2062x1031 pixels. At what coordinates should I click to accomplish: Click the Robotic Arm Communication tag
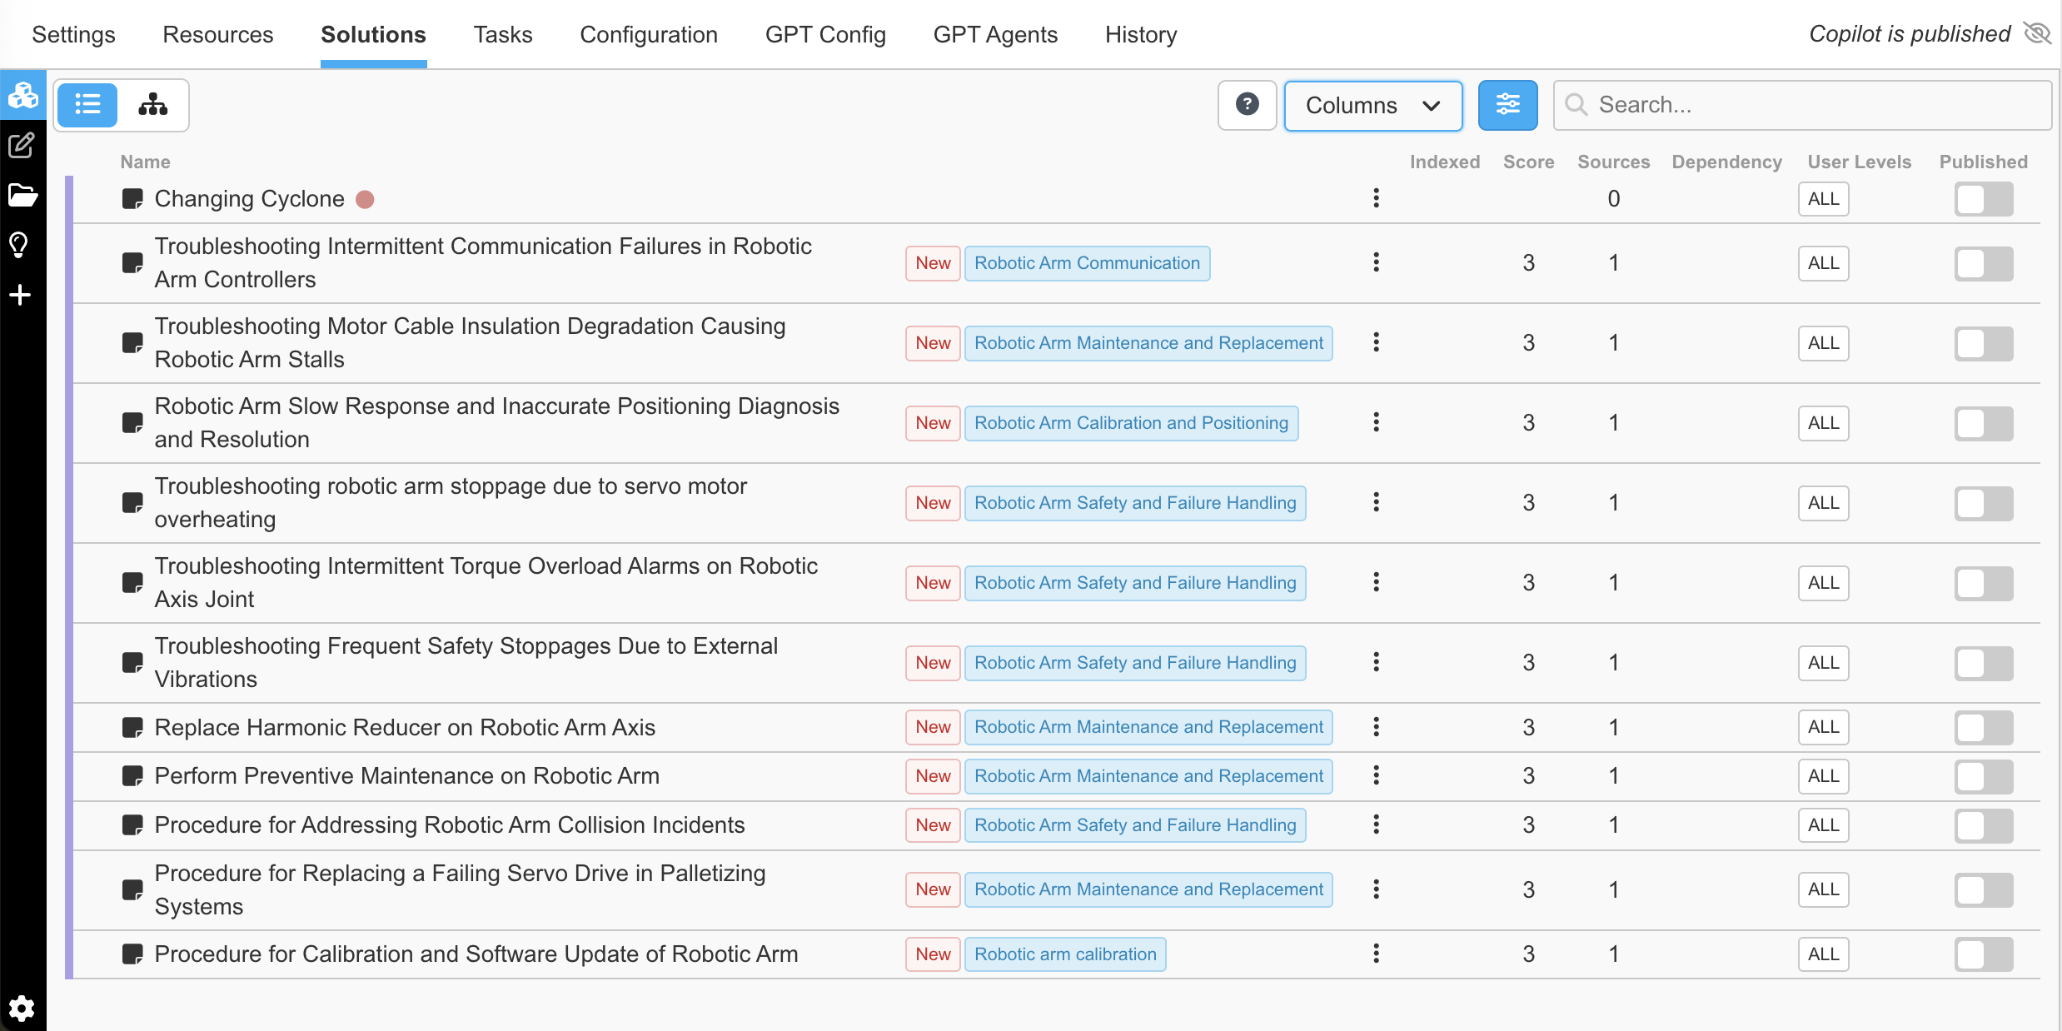[x=1087, y=263]
